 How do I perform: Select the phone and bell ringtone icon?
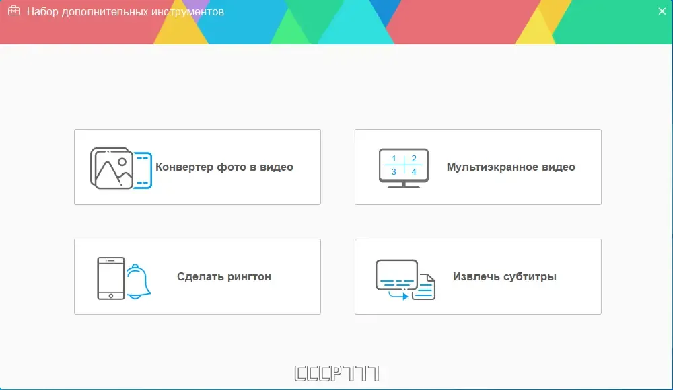[x=124, y=278]
